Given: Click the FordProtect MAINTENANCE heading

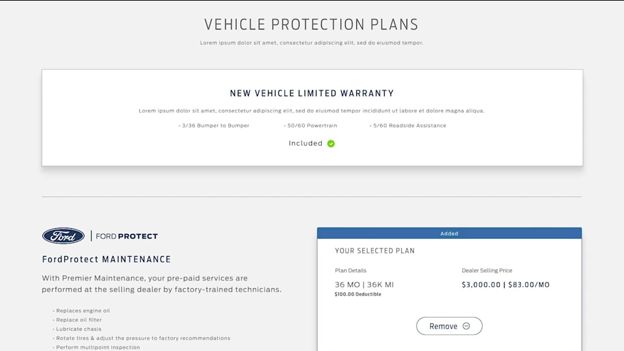Looking at the screenshot, I should (x=107, y=259).
